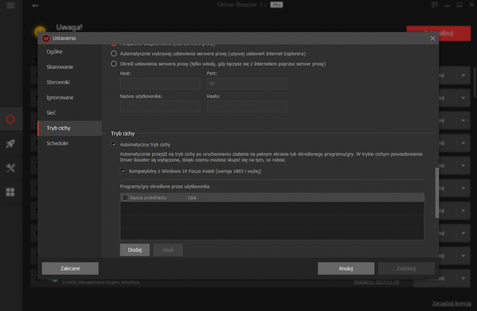Switch to the Scheduler settings tab
The height and width of the screenshot is (311, 477).
pyautogui.click(x=57, y=143)
